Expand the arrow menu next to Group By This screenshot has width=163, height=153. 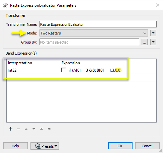coord(153,42)
